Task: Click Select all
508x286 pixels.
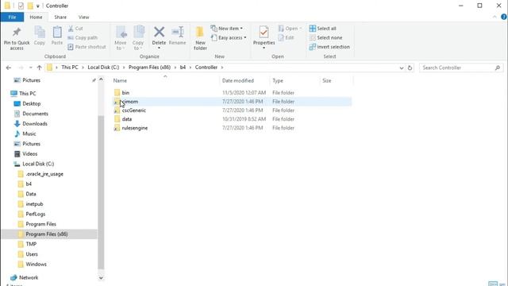Action: coord(323,29)
